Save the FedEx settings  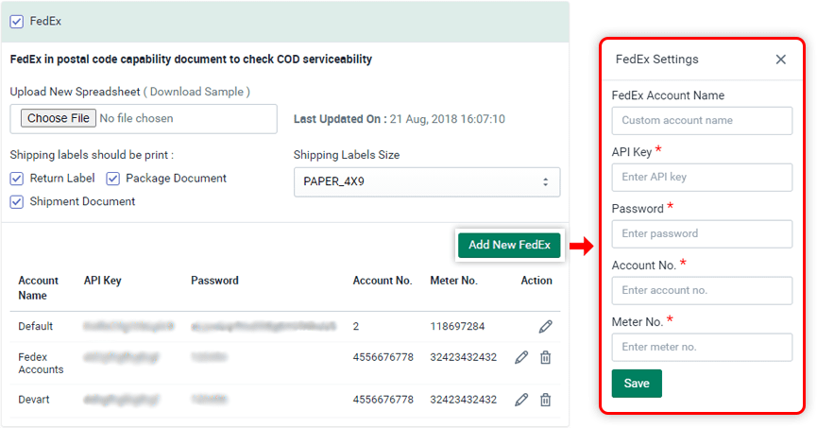pos(637,384)
